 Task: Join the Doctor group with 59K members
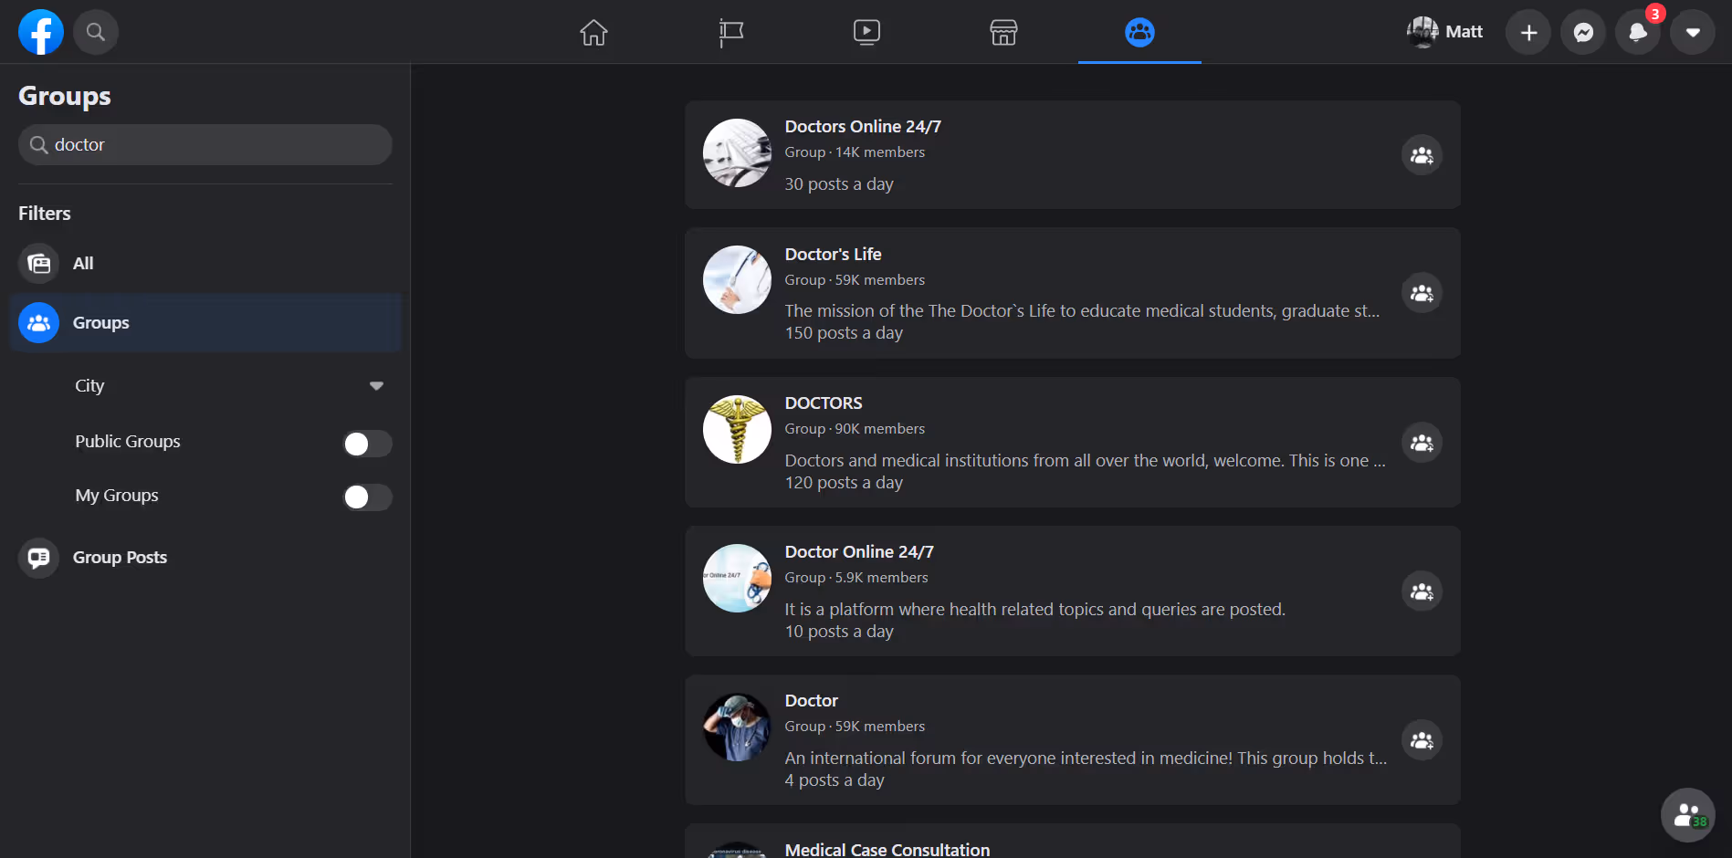[1422, 740]
